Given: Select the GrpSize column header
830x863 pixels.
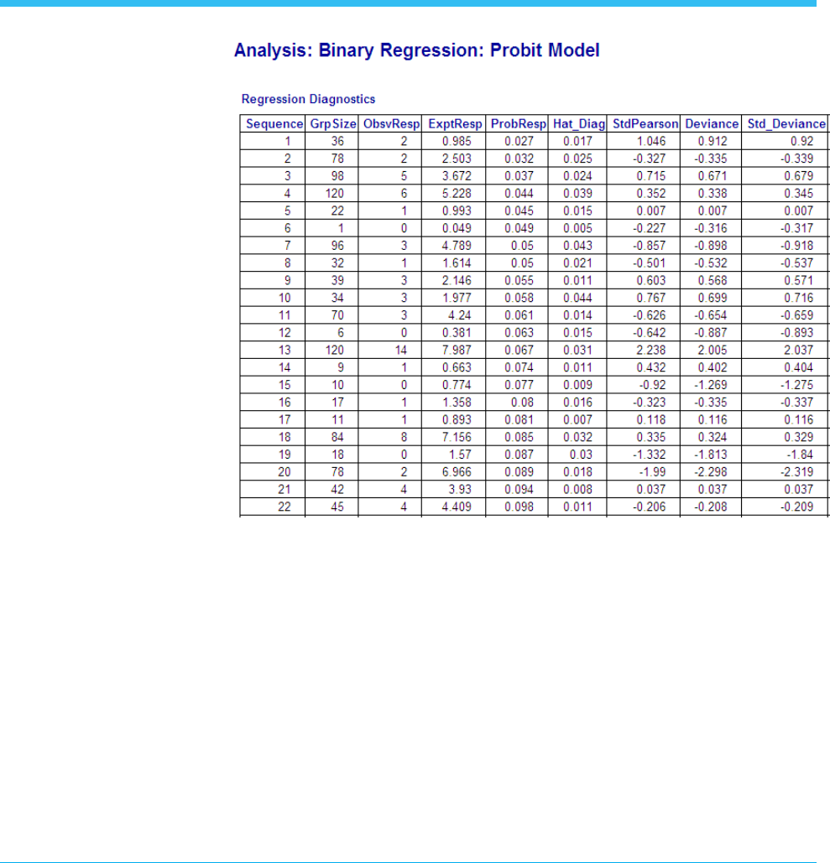Looking at the screenshot, I should pyautogui.click(x=333, y=124).
